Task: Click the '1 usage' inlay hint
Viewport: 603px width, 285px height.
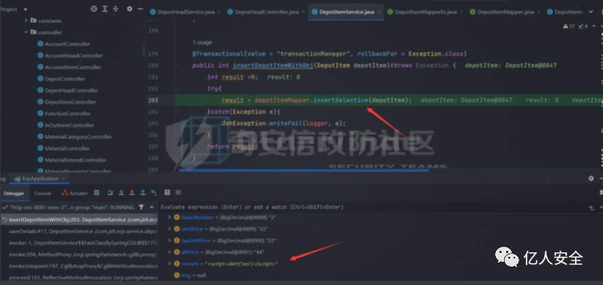Action: [x=202, y=42]
